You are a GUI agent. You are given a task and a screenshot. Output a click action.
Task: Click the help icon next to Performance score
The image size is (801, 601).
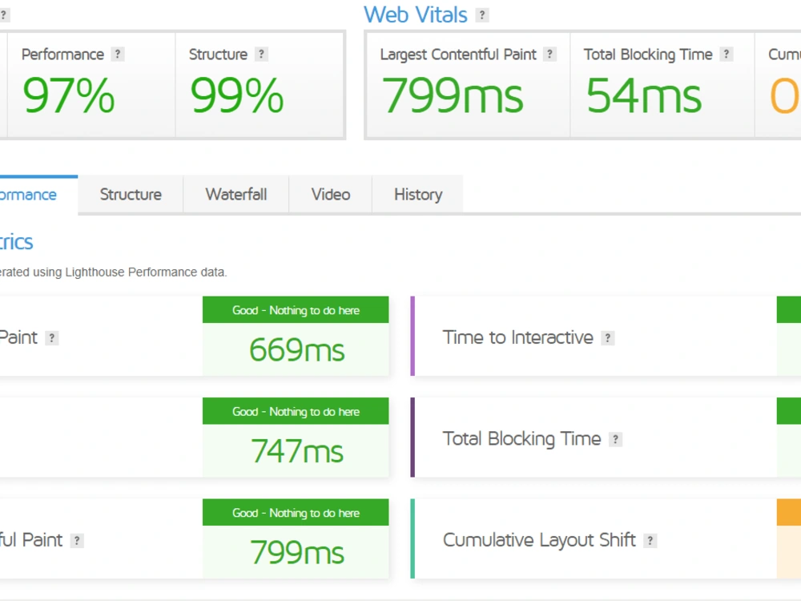click(118, 54)
